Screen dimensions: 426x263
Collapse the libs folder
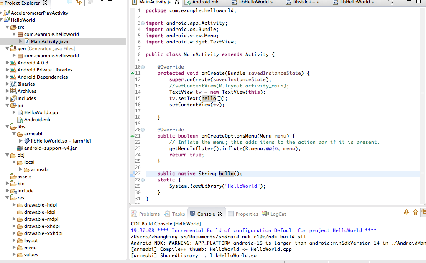[8, 127]
